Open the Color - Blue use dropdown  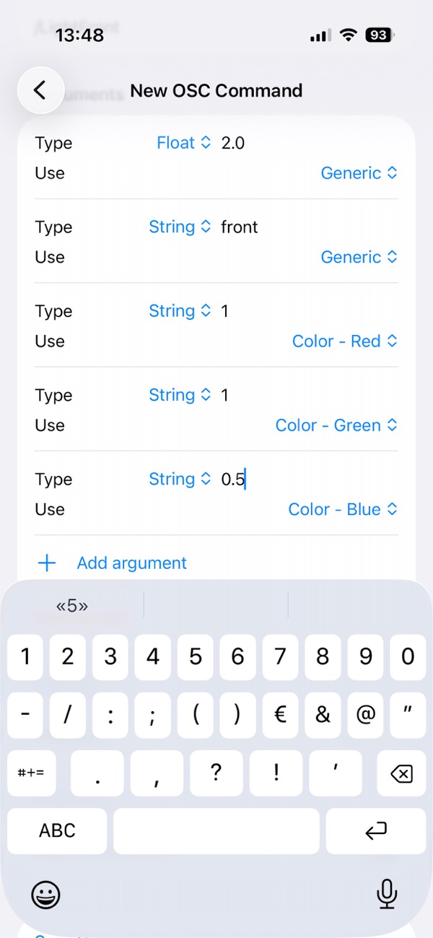[x=343, y=509]
